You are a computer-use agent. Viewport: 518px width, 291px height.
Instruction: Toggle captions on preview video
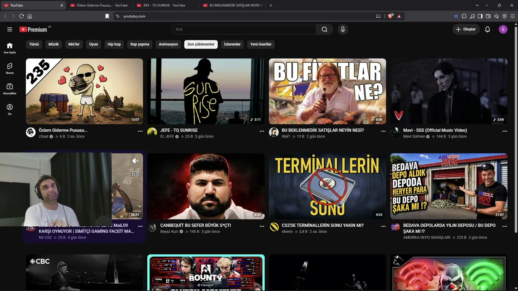pos(136,174)
